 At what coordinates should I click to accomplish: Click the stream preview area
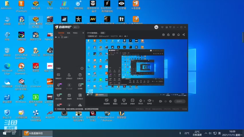[136, 68]
